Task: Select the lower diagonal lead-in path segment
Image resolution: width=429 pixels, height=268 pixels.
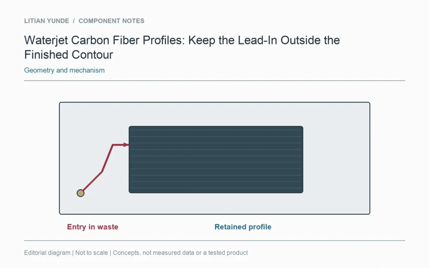Action: (x=93, y=181)
